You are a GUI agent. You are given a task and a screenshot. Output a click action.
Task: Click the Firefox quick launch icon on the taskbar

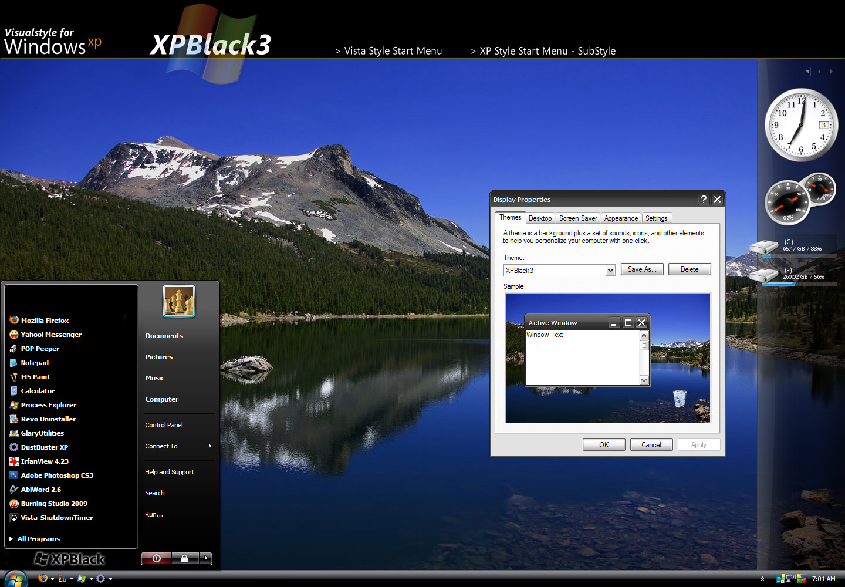[43, 578]
